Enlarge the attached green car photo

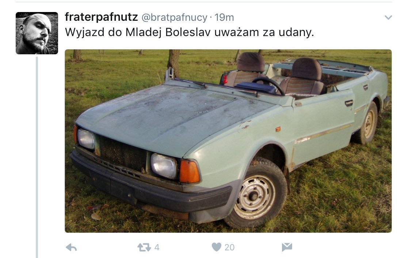point(228,141)
